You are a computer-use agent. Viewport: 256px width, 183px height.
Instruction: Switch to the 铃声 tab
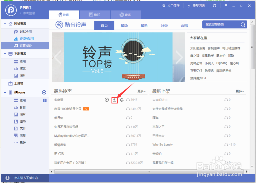click(64, 15)
